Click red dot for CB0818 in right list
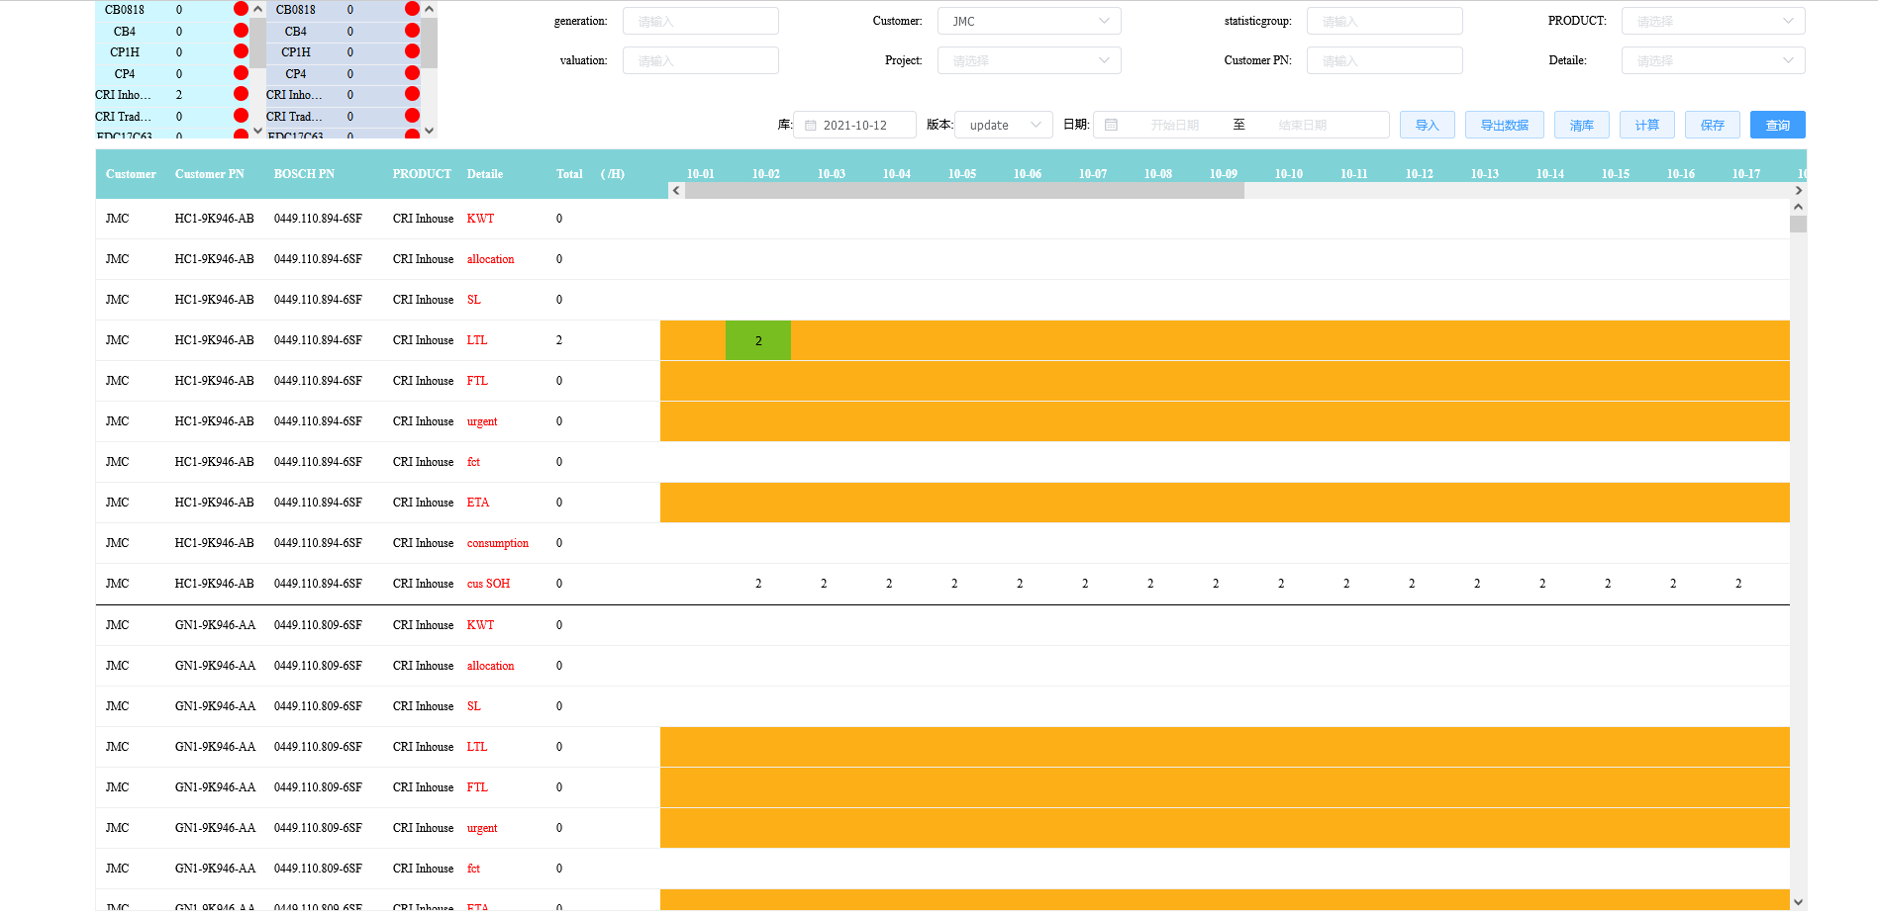1878x918 pixels. (412, 9)
